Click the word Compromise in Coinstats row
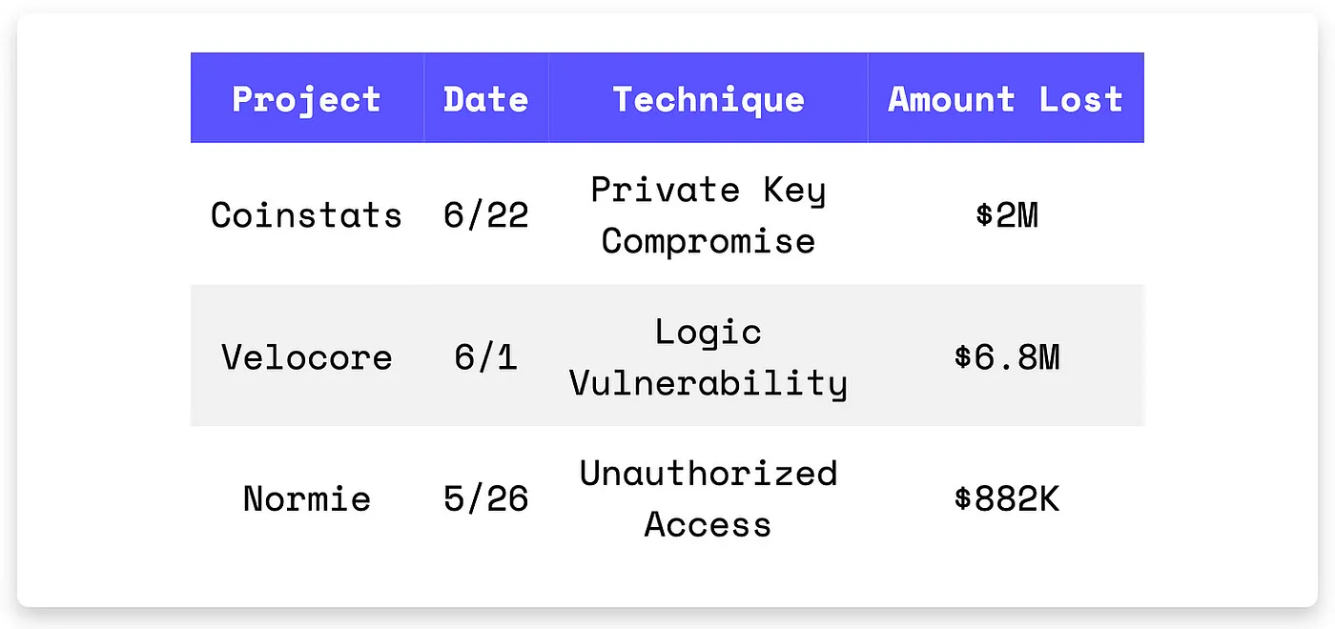 tap(709, 240)
